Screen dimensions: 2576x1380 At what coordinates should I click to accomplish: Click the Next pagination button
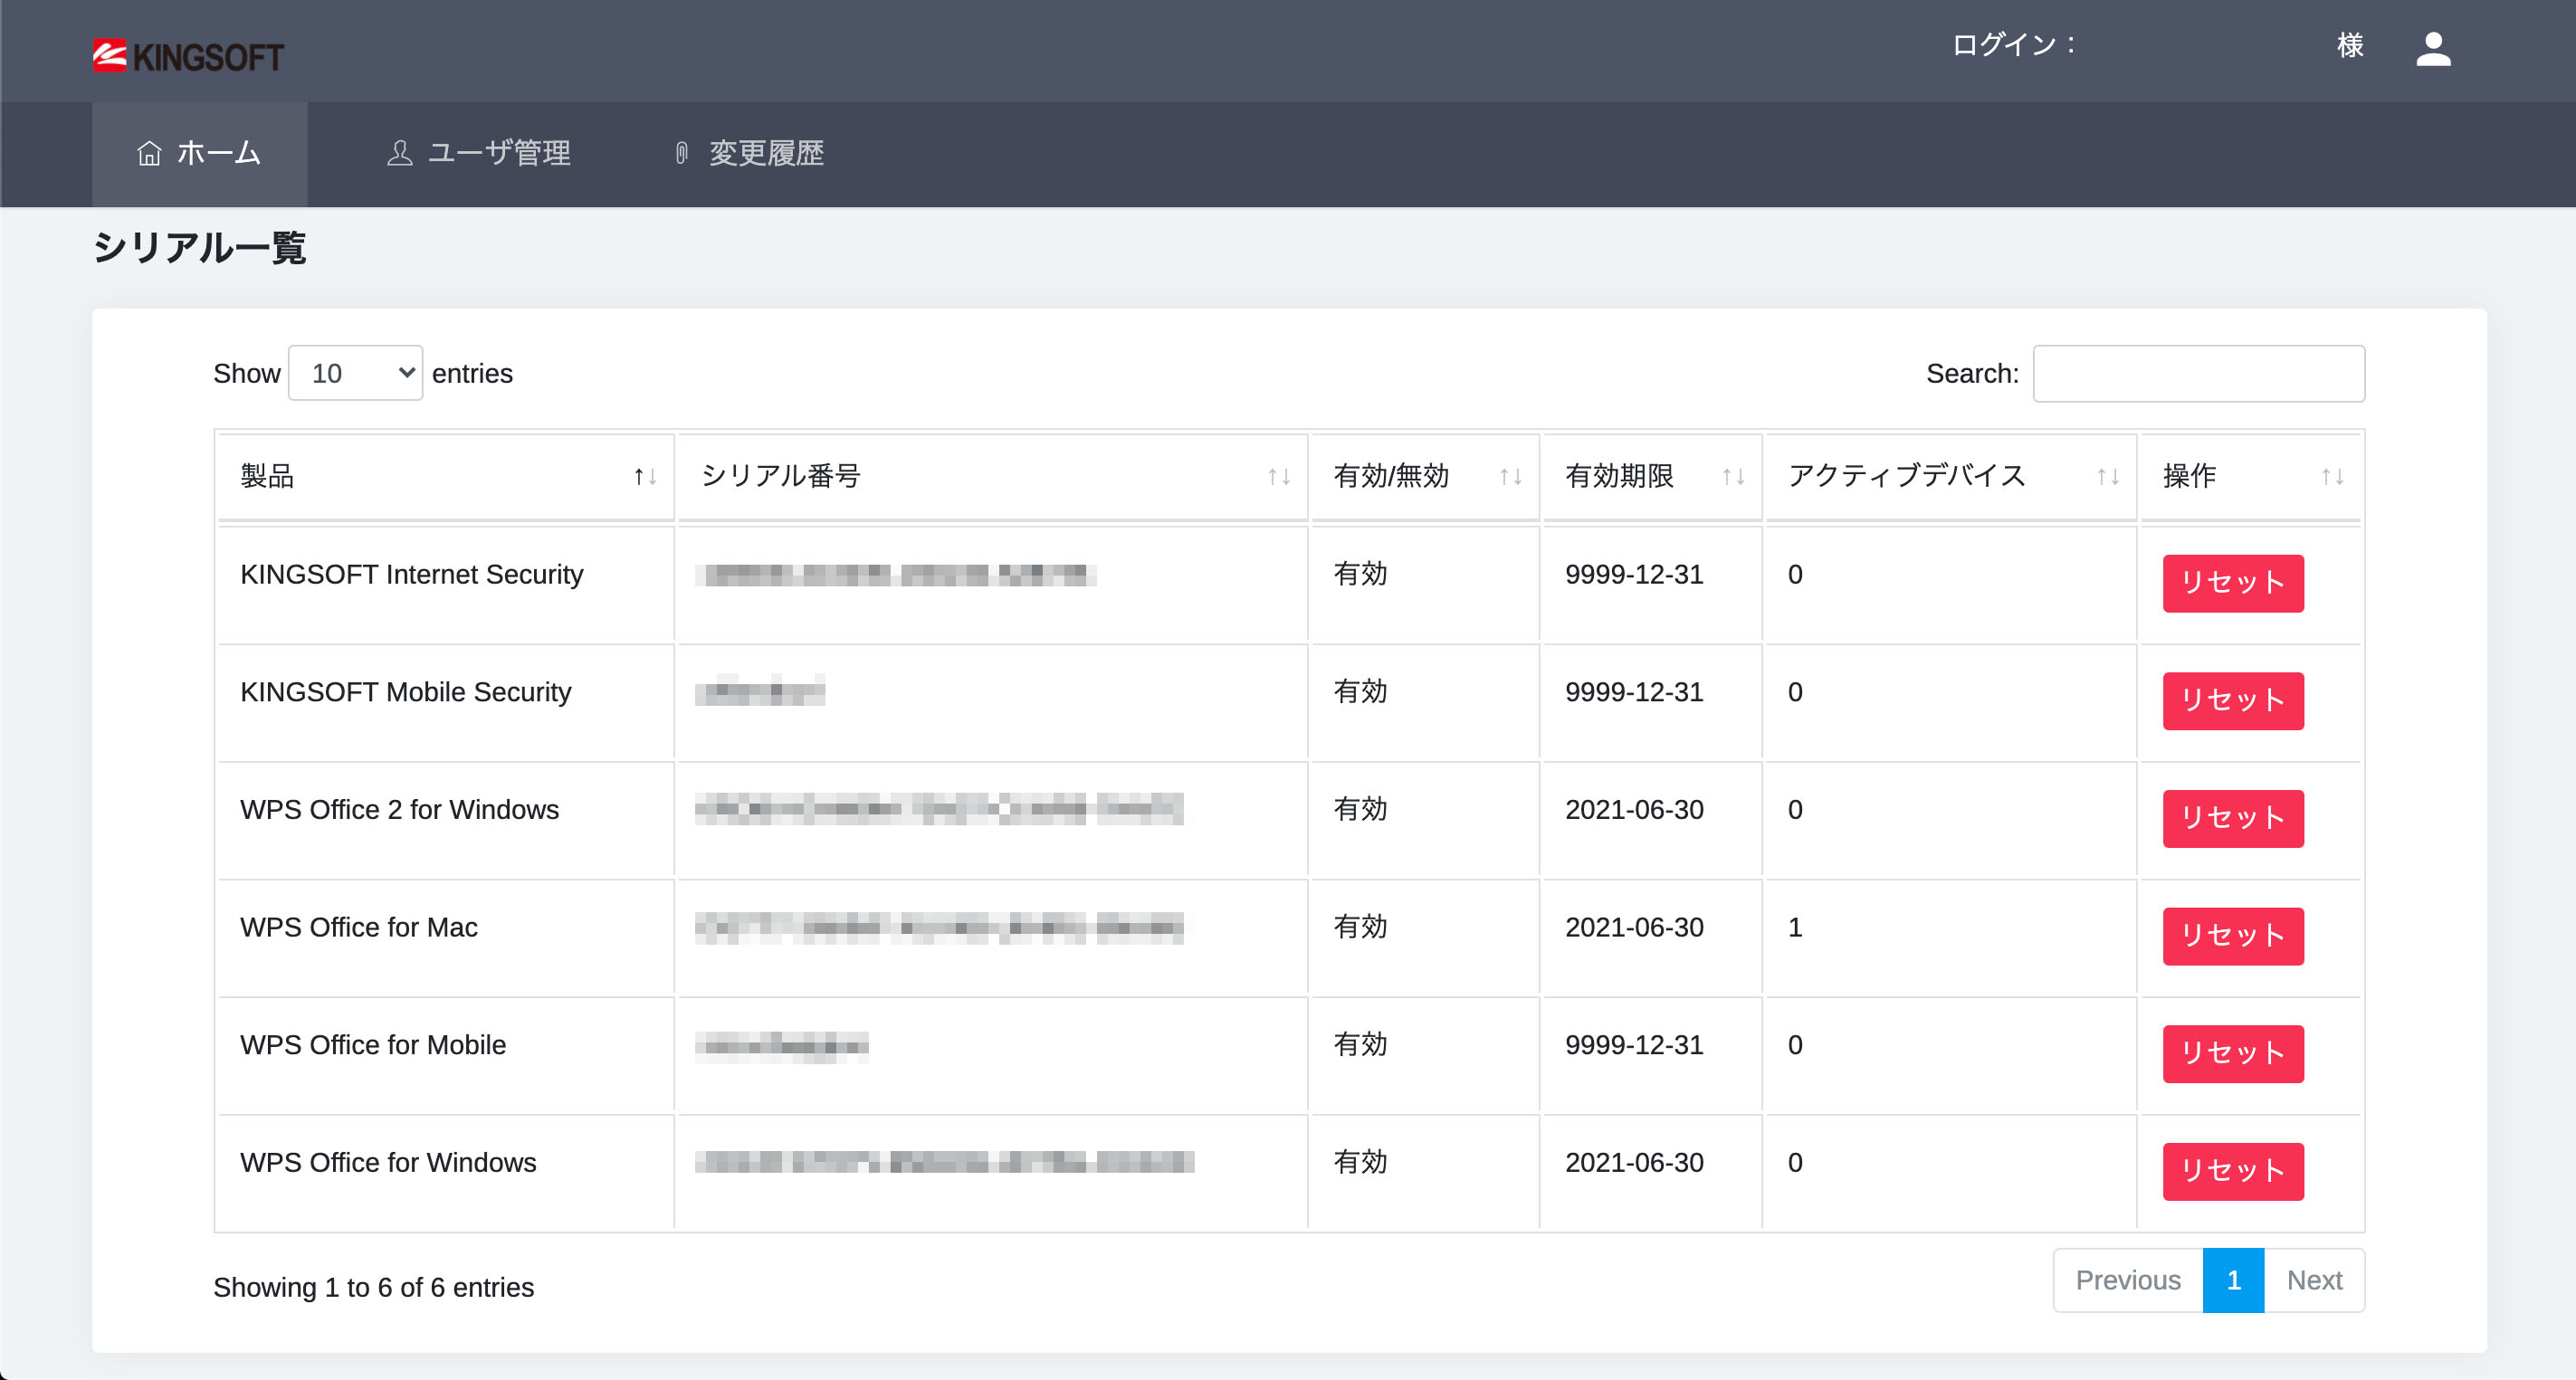click(2313, 1280)
